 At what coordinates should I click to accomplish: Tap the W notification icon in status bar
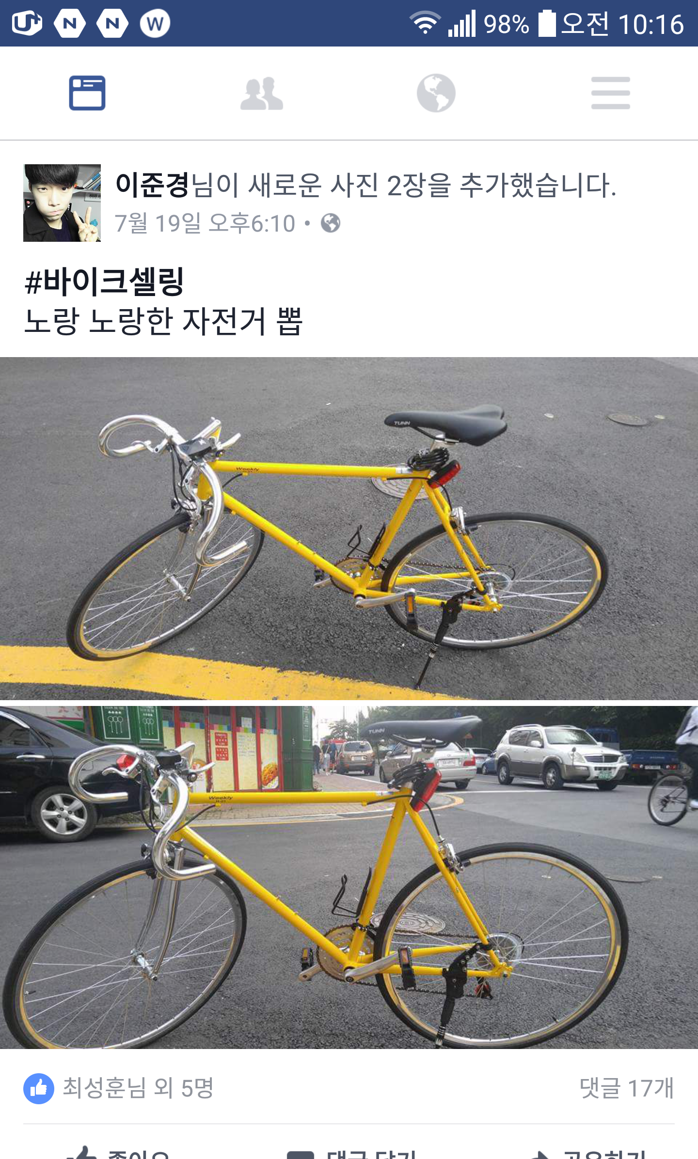pos(155,23)
